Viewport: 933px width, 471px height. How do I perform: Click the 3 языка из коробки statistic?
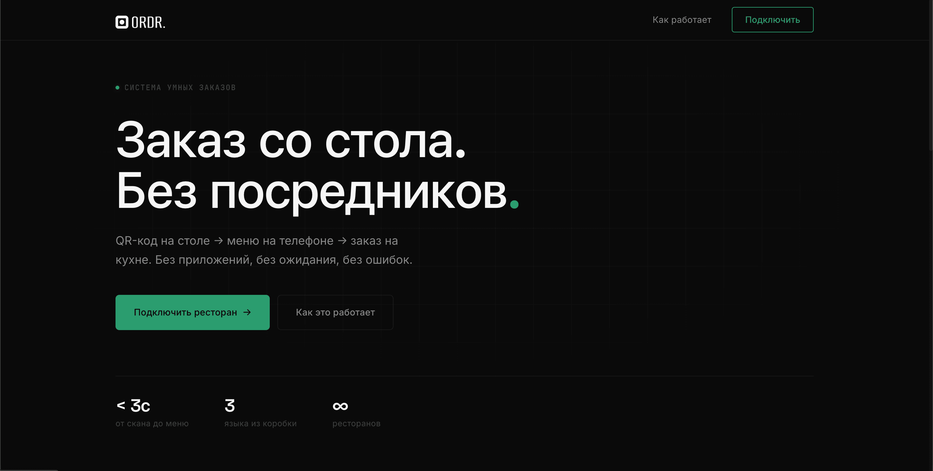(x=261, y=413)
